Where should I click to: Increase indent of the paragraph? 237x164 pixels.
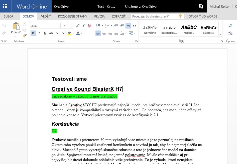(x=122, y=26)
